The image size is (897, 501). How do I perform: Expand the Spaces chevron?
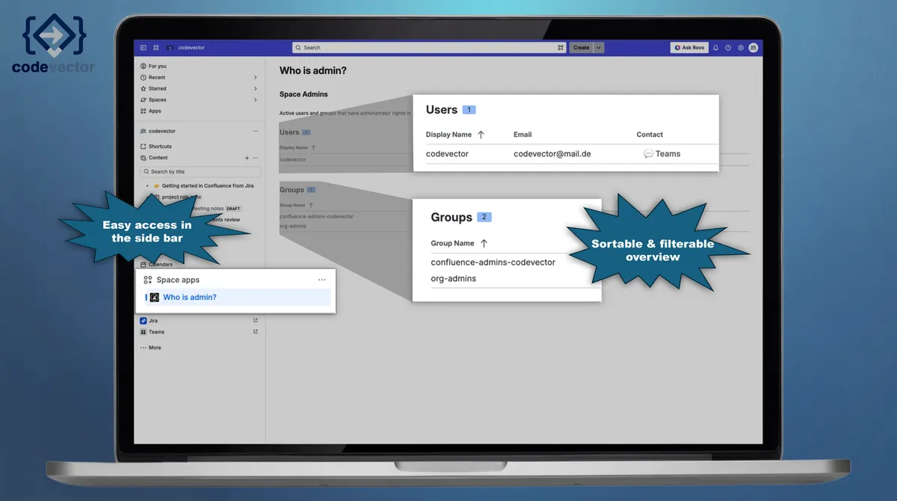point(256,99)
